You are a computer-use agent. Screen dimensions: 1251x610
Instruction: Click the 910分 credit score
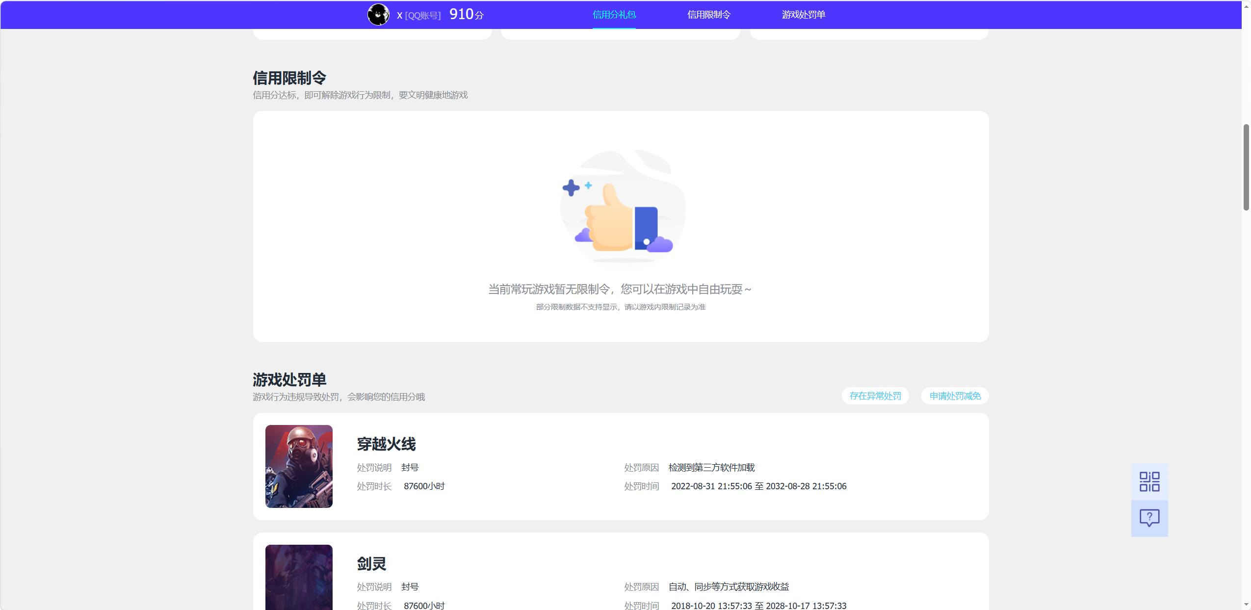466,15
